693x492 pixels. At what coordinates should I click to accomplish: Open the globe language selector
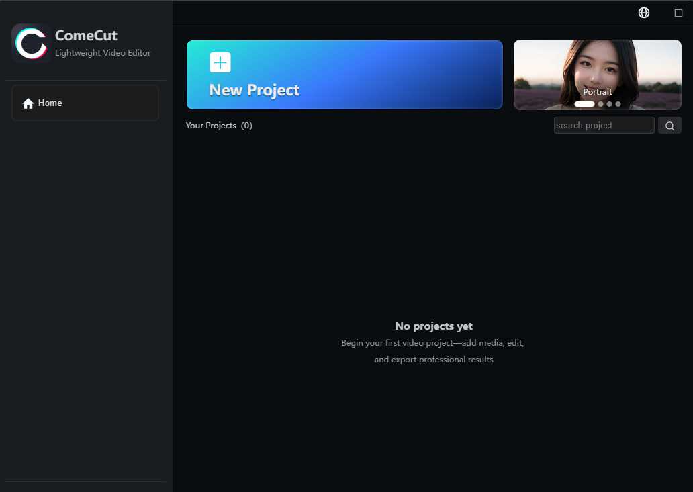[x=643, y=13]
